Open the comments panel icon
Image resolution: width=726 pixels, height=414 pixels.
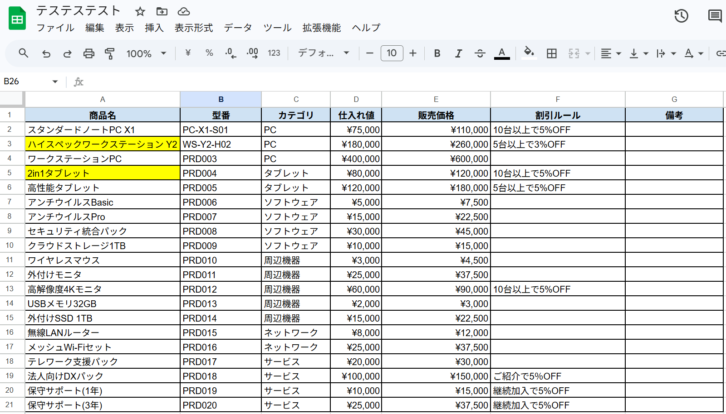coord(715,16)
